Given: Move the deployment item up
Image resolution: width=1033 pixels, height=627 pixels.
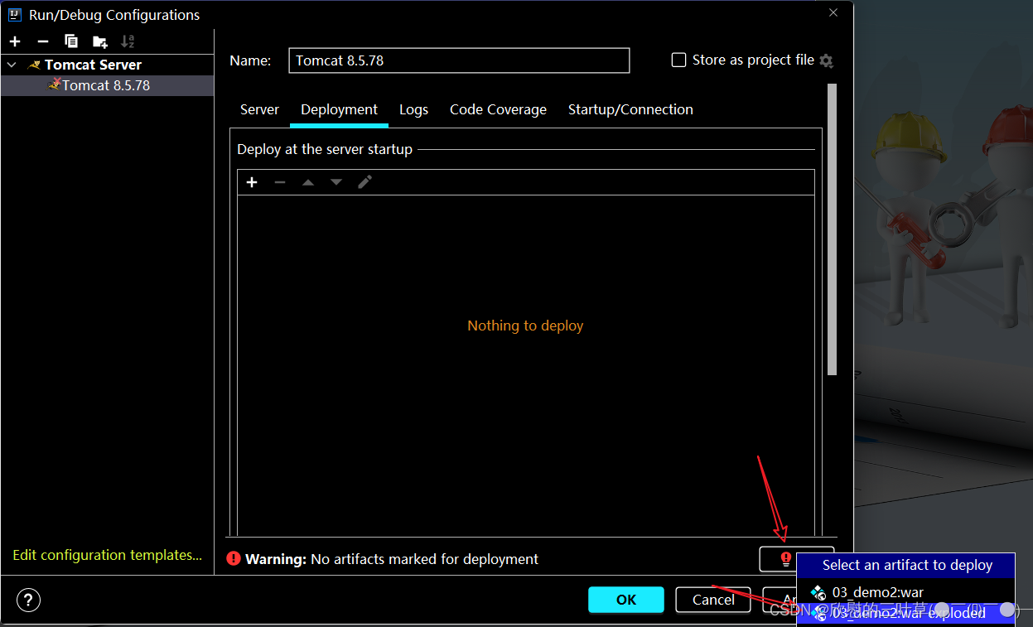Looking at the screenshot, I should coord(308,182).
